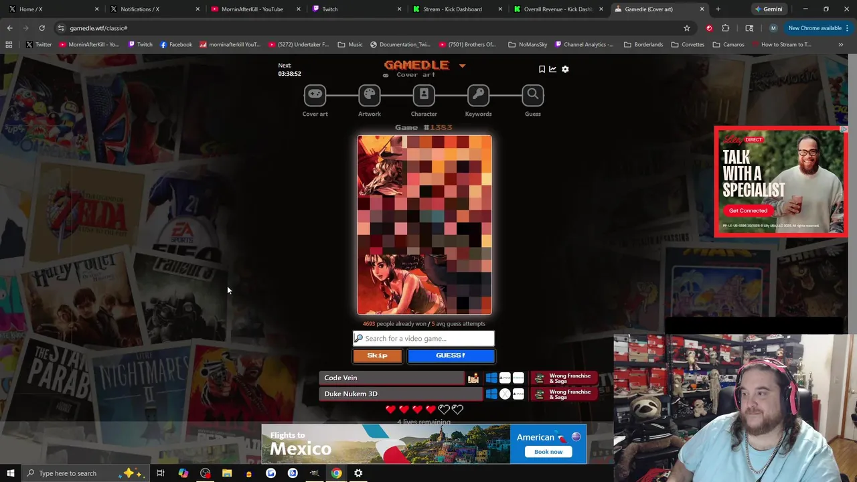Click Windows platform icon in Duke Nukem 3D row

491,394
